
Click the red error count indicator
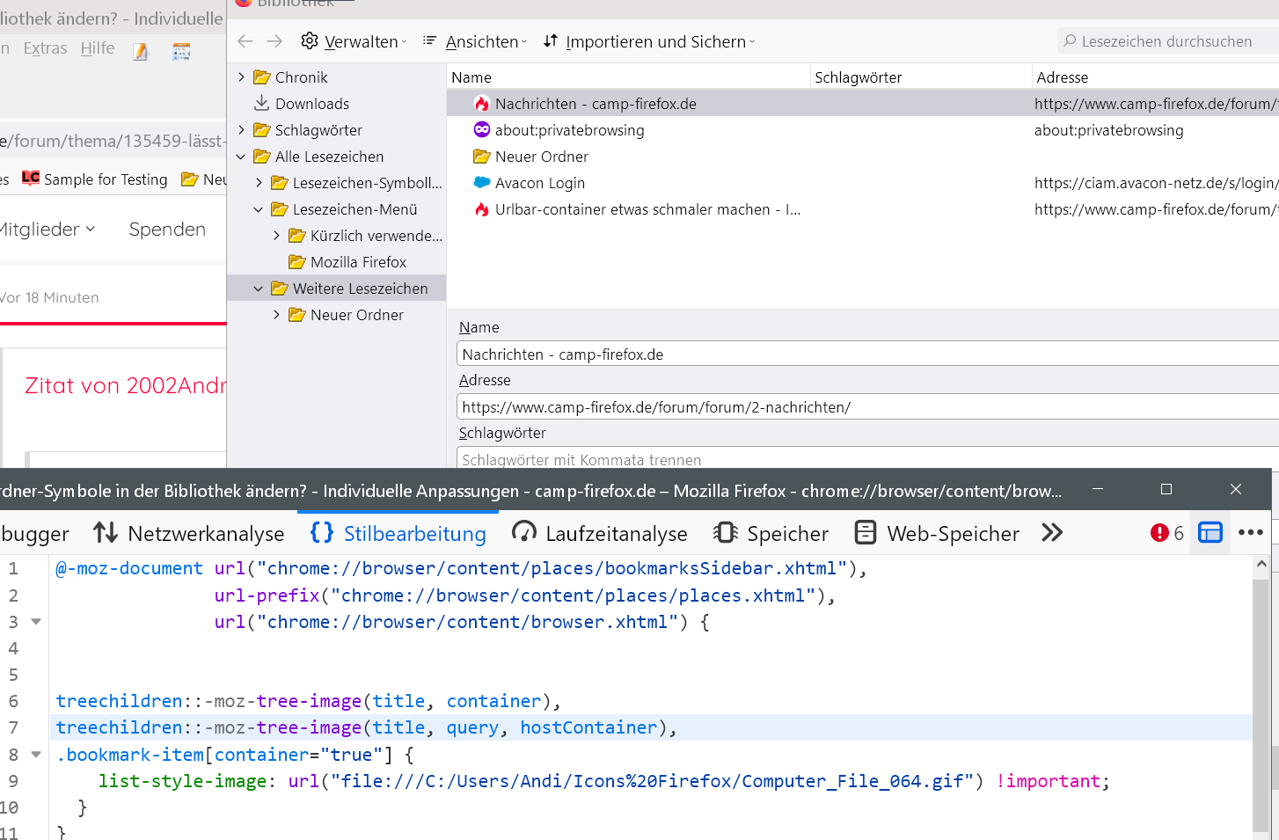pos(1166,533)
